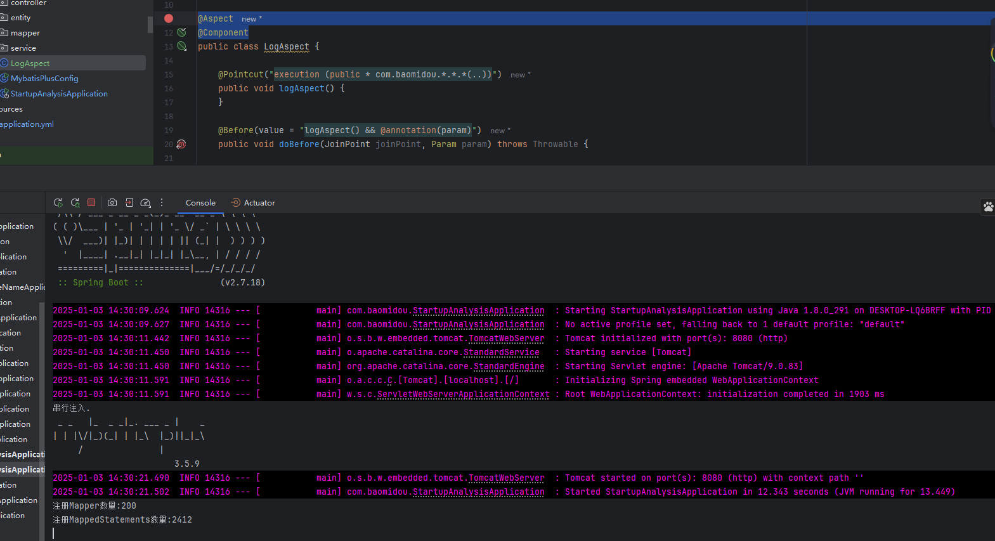Switch to the Console tab
The image size is (995, 541).
(x=200, y=203)
